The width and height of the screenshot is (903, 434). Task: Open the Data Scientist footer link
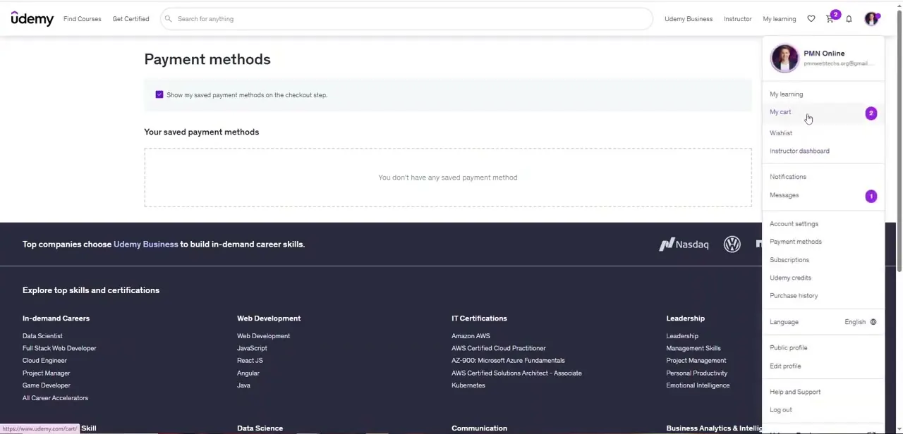(x=42, y=336)
